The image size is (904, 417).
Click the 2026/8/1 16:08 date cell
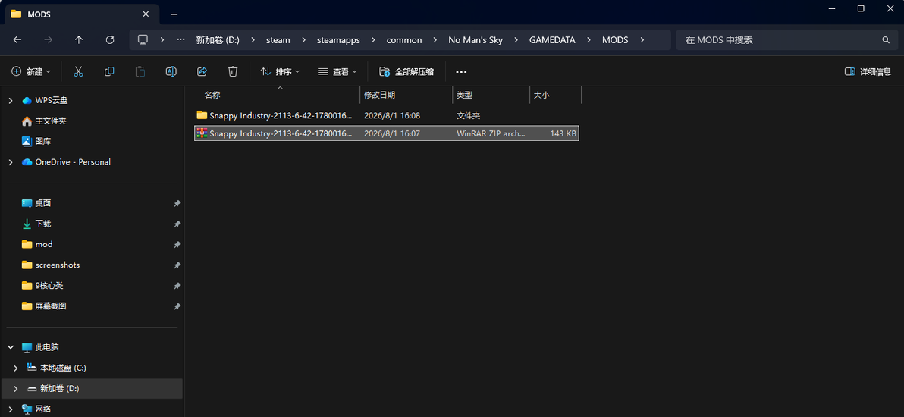(x=392, y=115)
